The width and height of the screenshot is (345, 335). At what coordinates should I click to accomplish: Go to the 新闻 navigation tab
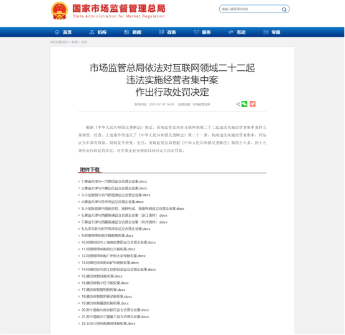(133, 32)
